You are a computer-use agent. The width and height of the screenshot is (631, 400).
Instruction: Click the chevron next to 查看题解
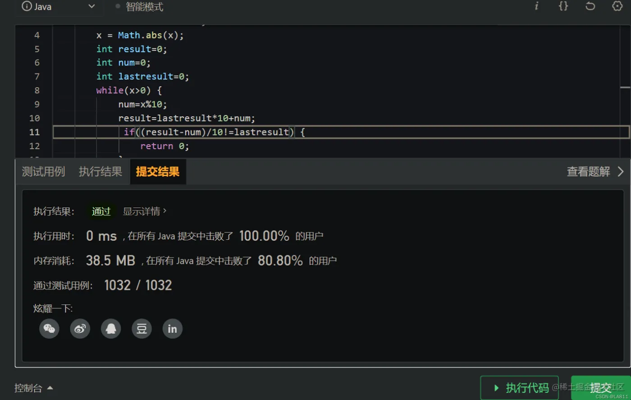pyautogui.click(x=621, y=172)
